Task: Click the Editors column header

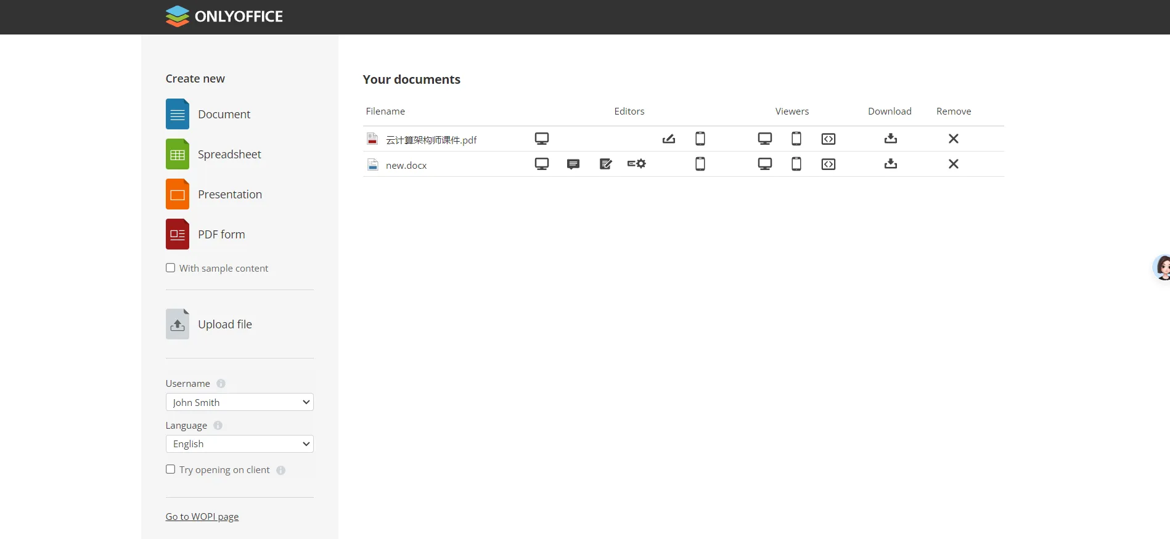Action: (x=629, y=111)
